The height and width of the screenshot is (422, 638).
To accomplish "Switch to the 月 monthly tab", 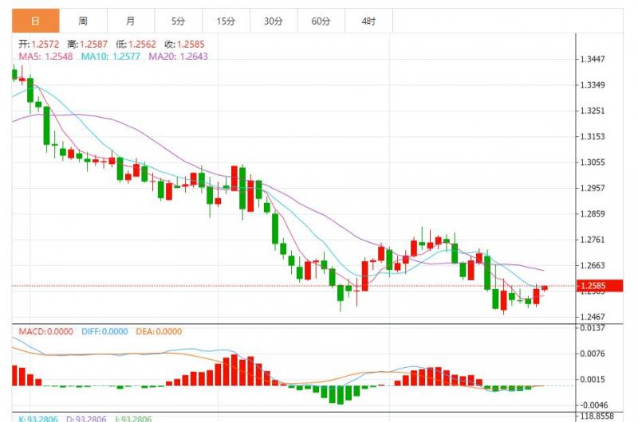I will click(x=131, y=21).
